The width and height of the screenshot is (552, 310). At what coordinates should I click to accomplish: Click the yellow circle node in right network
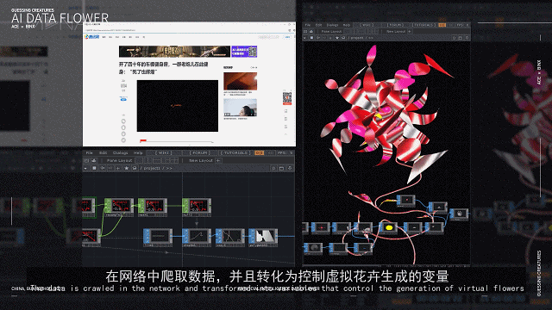(389, 227)
